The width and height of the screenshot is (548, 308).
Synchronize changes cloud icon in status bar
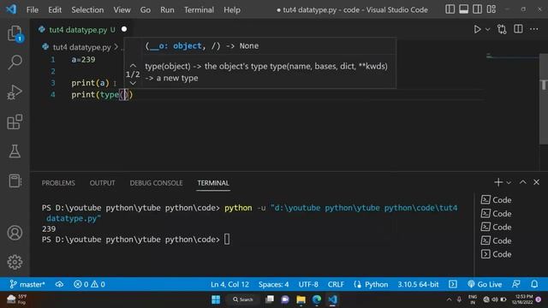point(59,284)
